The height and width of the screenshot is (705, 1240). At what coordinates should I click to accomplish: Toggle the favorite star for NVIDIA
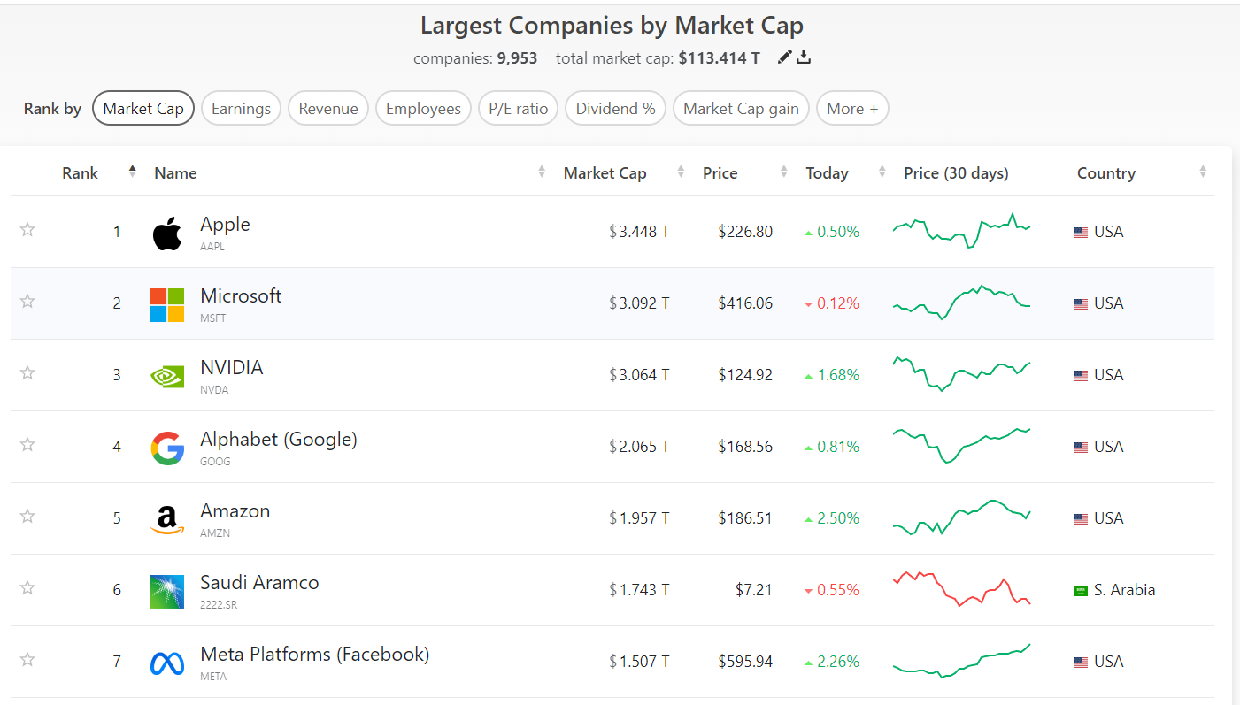27,373
